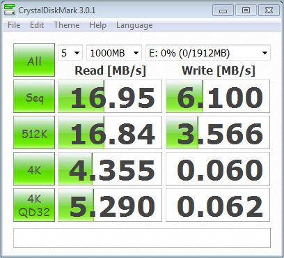Open the Language menu
Screen dimensions: 284x258
tap(134, 25)
